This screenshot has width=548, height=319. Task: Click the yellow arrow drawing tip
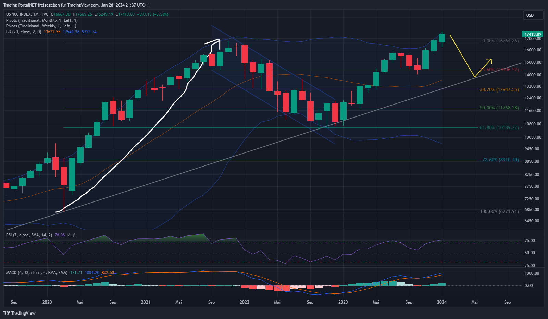pos(491,60)
